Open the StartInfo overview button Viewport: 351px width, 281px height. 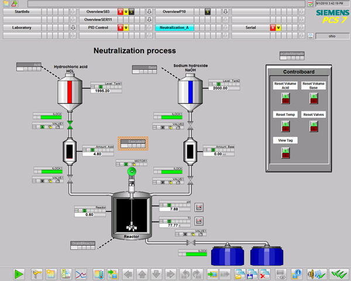click(22, 12)
